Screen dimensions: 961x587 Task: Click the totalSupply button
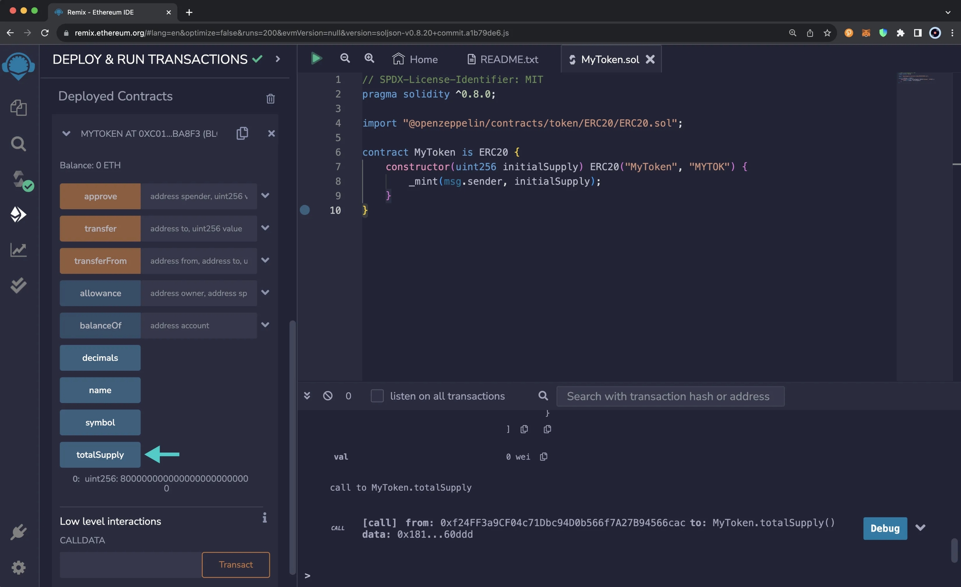coord(100,454)
